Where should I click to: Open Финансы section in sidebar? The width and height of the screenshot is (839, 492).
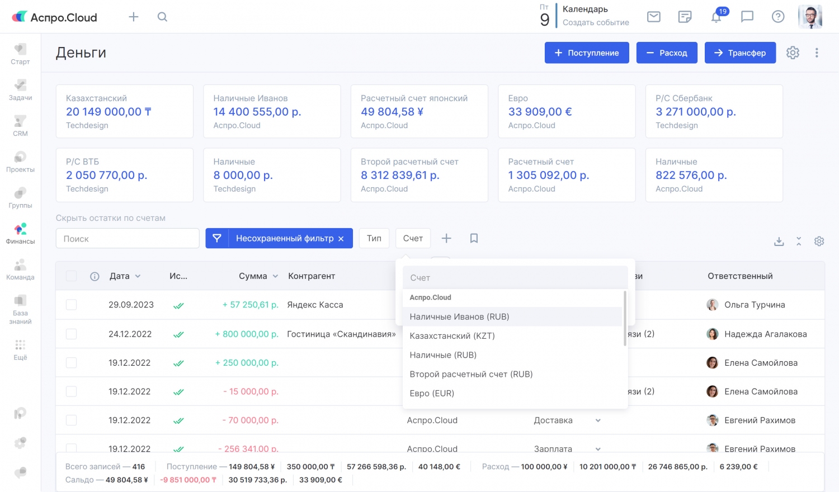tap(20, 234)
